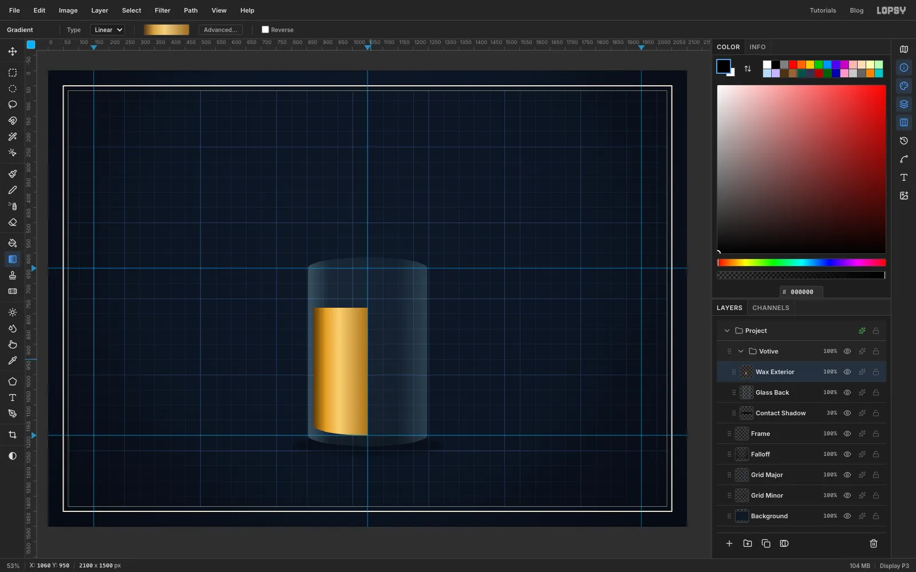Pick the Eyedropper tool

click(x=13, y=360)
